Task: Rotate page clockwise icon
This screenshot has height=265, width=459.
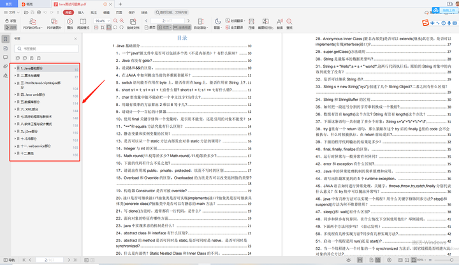Action: click(x=122, y=27)
